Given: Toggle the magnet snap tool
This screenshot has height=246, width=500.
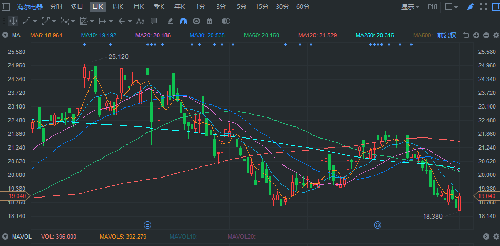Looking at the screenshot, I should pyautogui.click(x=183, y=22).
